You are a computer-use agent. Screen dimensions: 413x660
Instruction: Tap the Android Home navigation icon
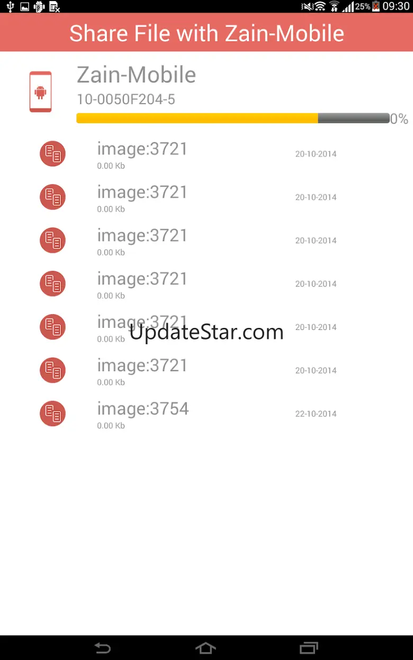(x=206, y=648)
